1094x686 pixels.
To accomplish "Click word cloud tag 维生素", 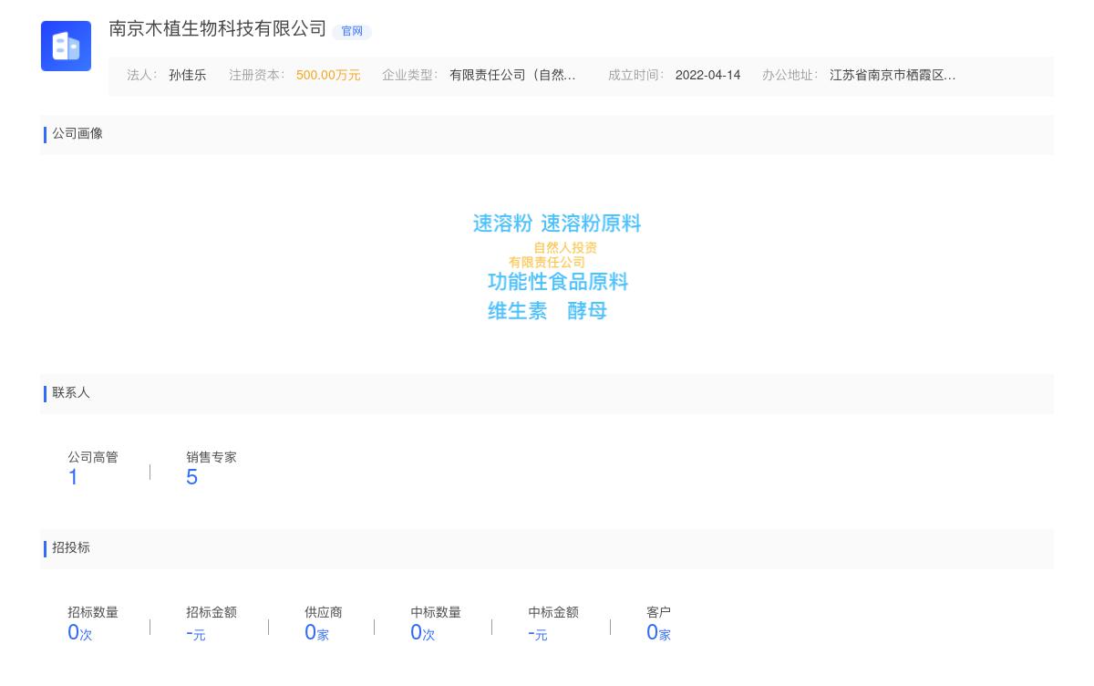I will tap(518, 311).
